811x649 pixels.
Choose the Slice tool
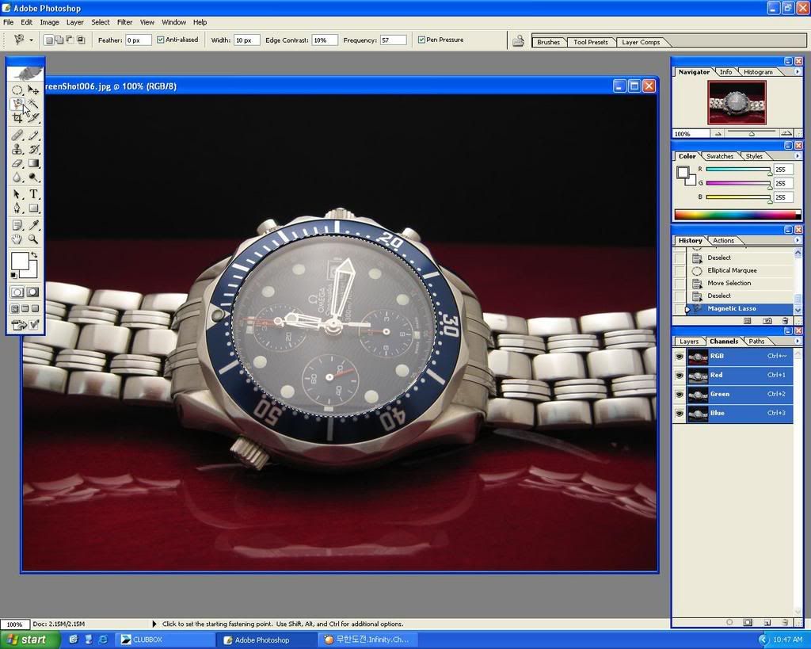tap(33, 118)
